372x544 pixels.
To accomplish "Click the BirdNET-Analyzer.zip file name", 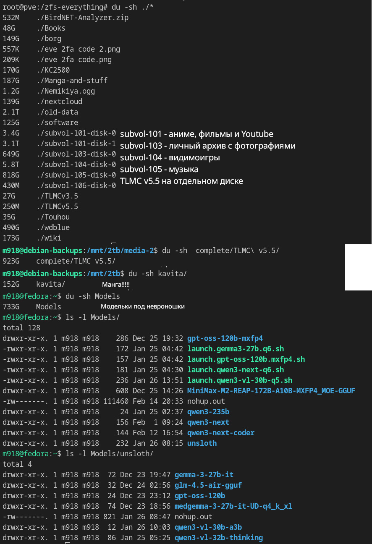I will tap(82, 18).
